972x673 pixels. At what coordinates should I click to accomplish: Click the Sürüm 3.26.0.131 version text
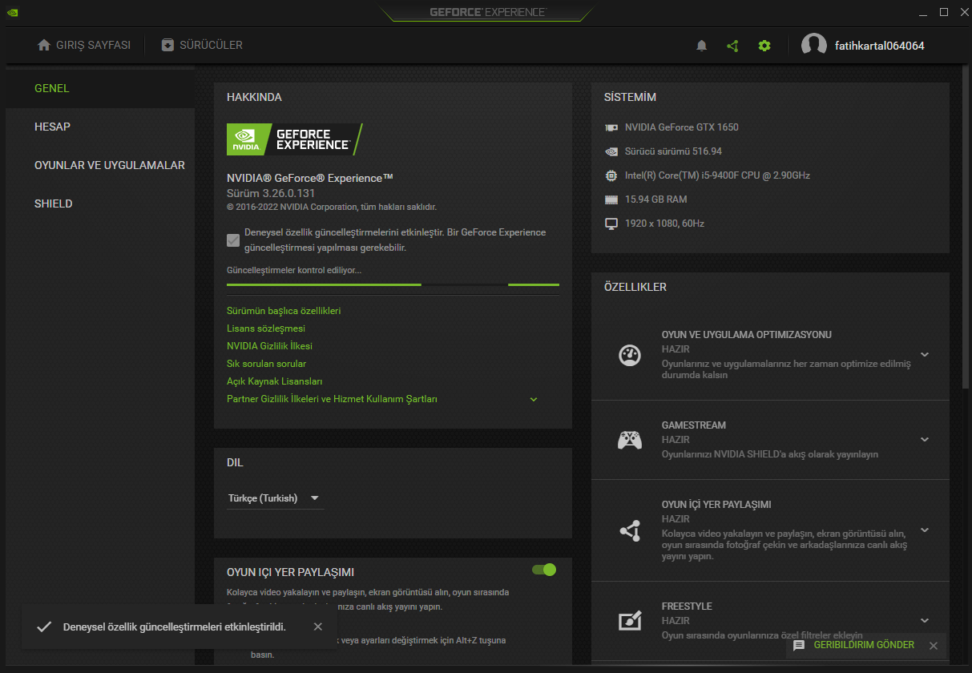[x=271, y=193]
